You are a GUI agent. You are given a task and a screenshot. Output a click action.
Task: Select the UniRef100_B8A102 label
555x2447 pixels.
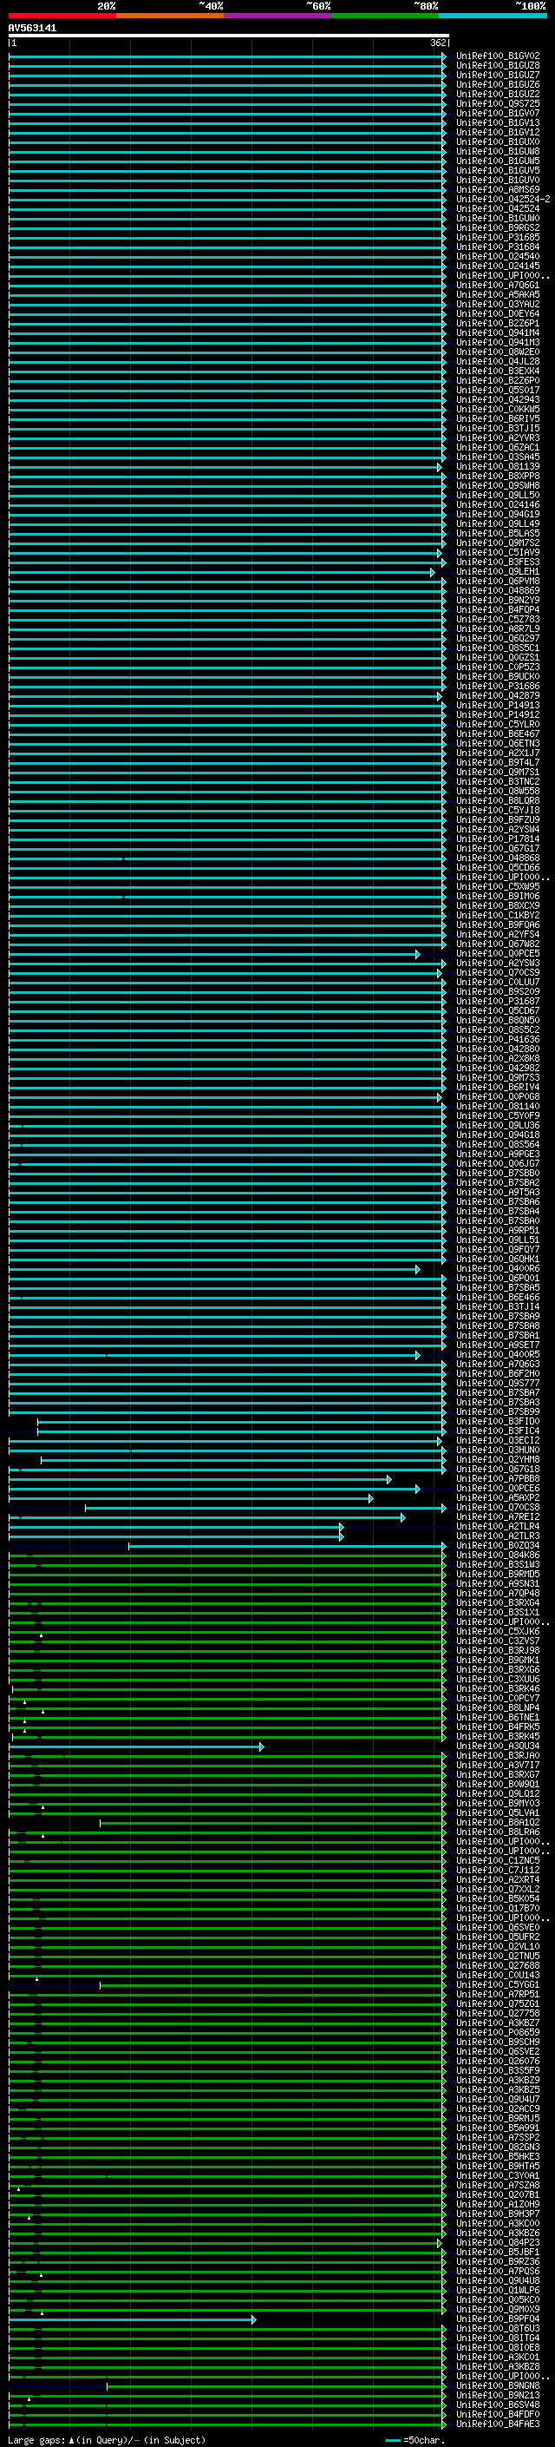point(498,1823)
